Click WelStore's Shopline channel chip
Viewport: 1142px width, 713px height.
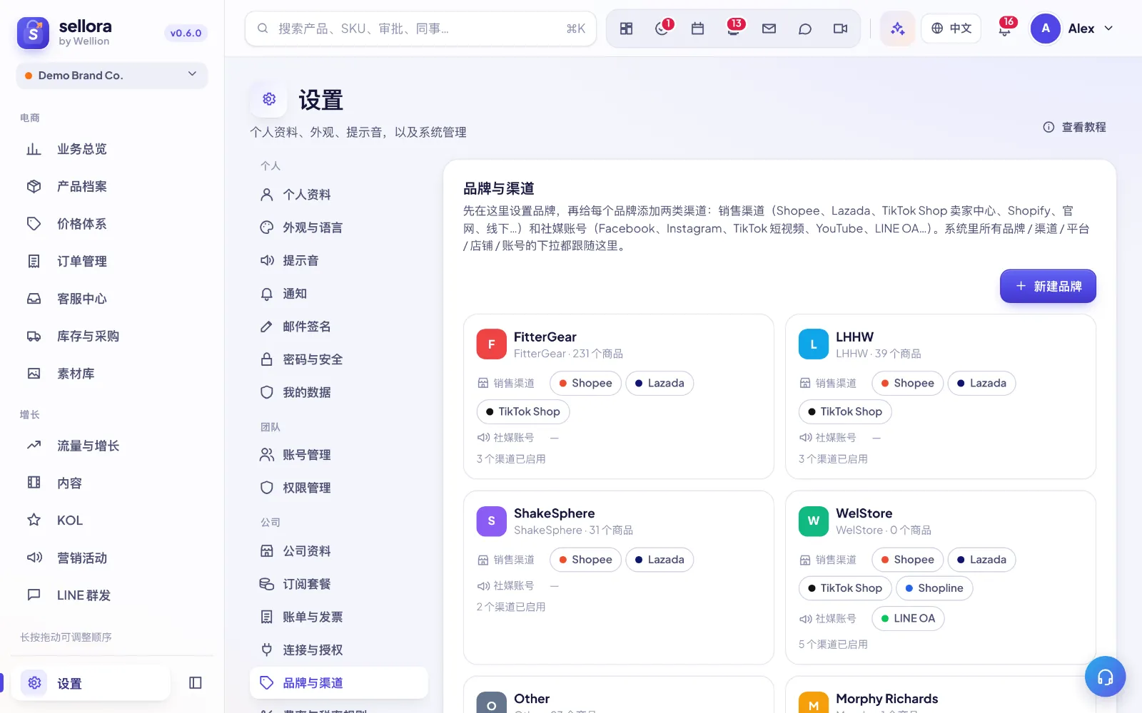(934, 588)
